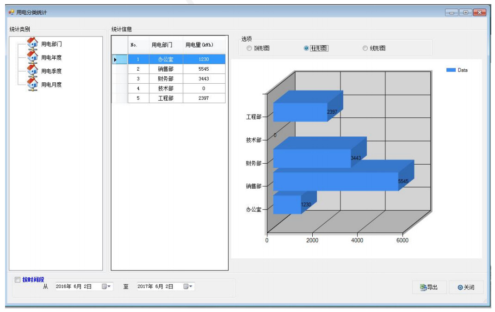Screen dimensions: 495x312
Task: Enable the 按时间段 checkbox
Action: click(x=18, y=280)
